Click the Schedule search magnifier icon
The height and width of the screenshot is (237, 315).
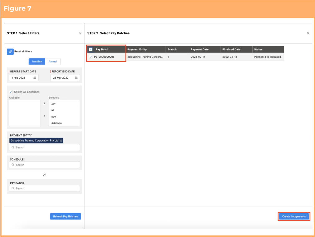click(13, 165)
